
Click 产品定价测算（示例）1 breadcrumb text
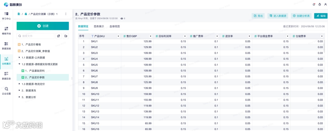44,14
